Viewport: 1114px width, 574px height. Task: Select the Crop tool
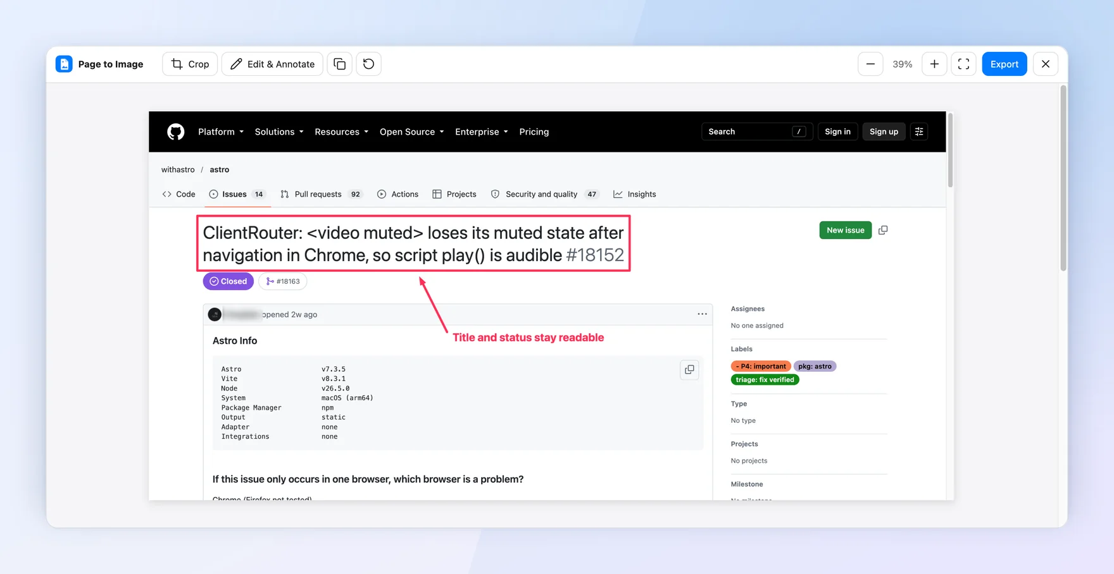pos(190,64)
